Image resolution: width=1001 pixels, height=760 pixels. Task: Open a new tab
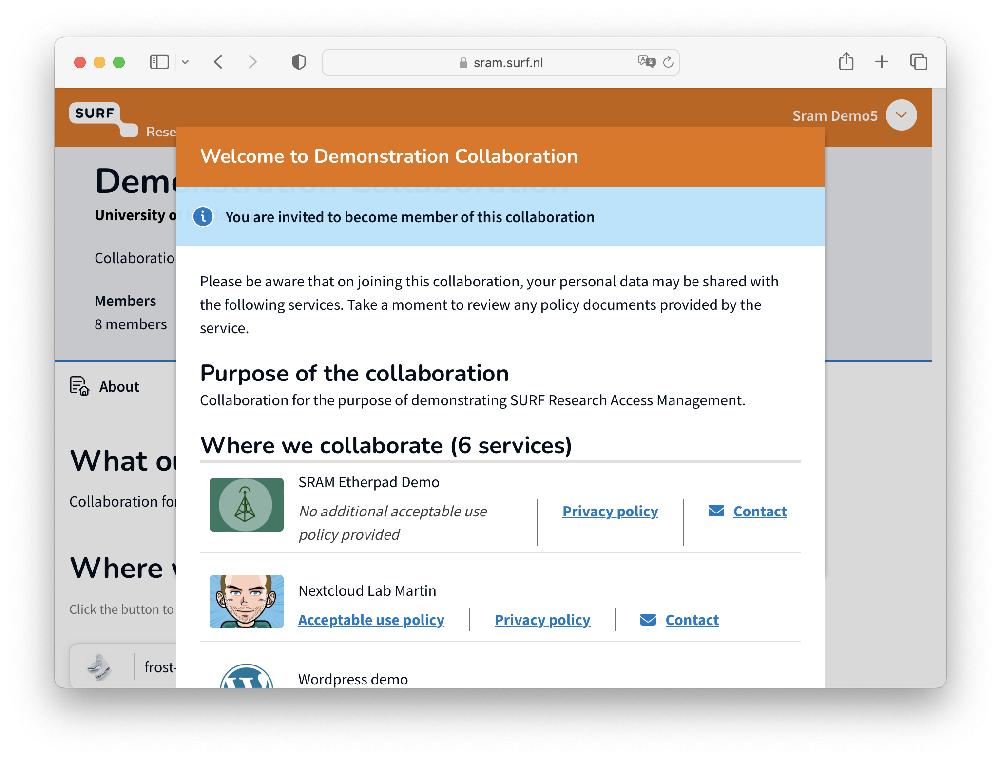pos(882,62)
